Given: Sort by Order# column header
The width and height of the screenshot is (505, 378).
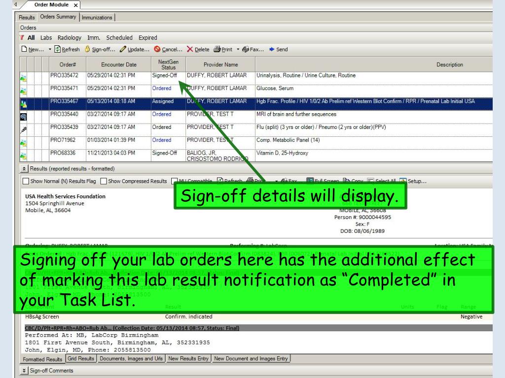Looking at the screenshot, I should pos(68,64).
